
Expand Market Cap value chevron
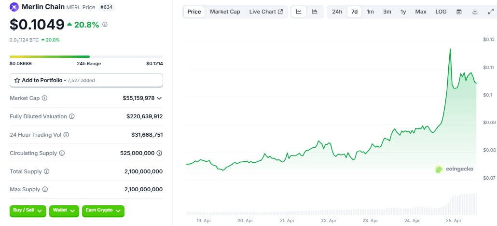(159, 98)
